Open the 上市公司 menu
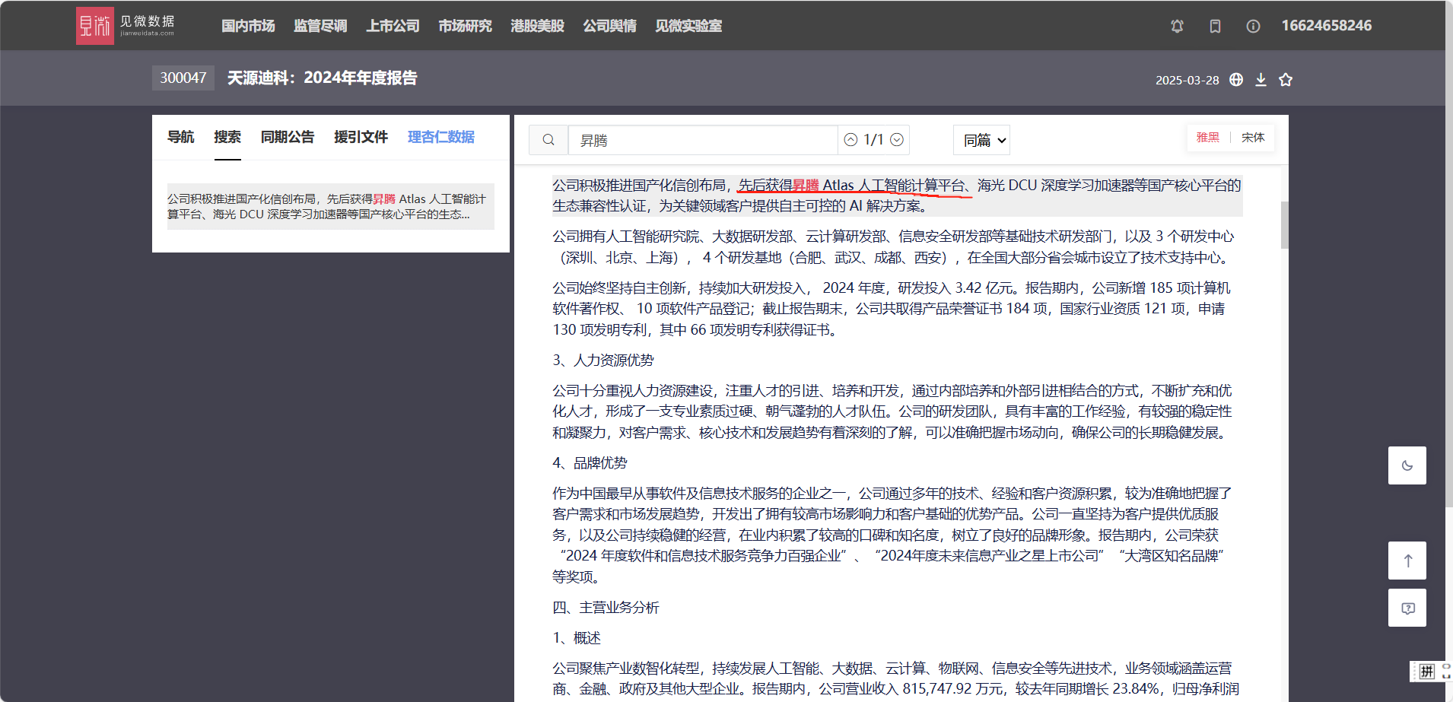The width and height of the screenshot is (1453, 702). 393,26
